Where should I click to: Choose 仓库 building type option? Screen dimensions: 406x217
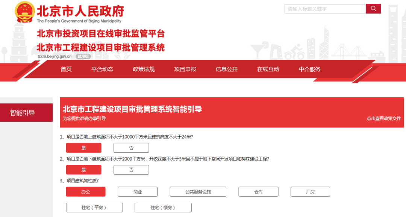tap(258, 192)
